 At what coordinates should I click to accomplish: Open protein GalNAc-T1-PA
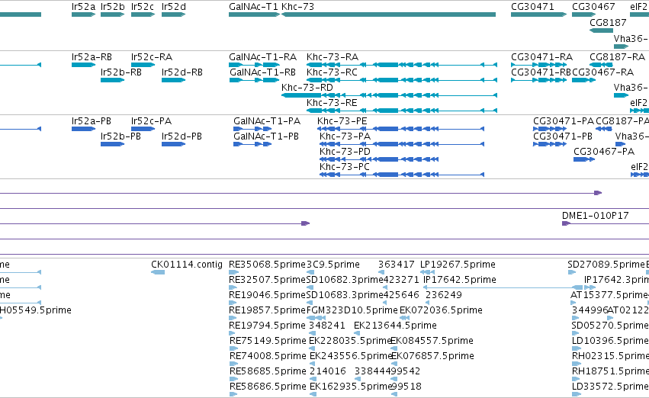(267, 121)
